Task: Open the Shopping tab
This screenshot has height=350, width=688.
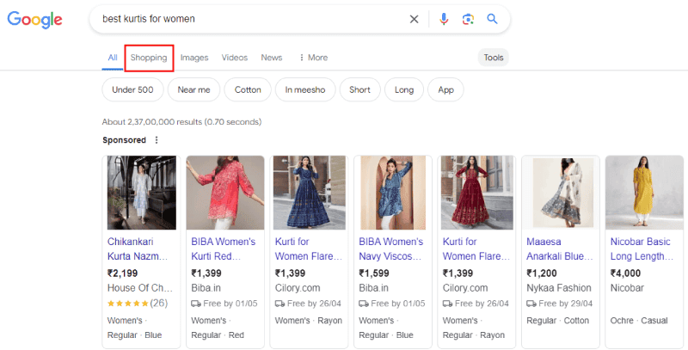Action: point(149,58)
